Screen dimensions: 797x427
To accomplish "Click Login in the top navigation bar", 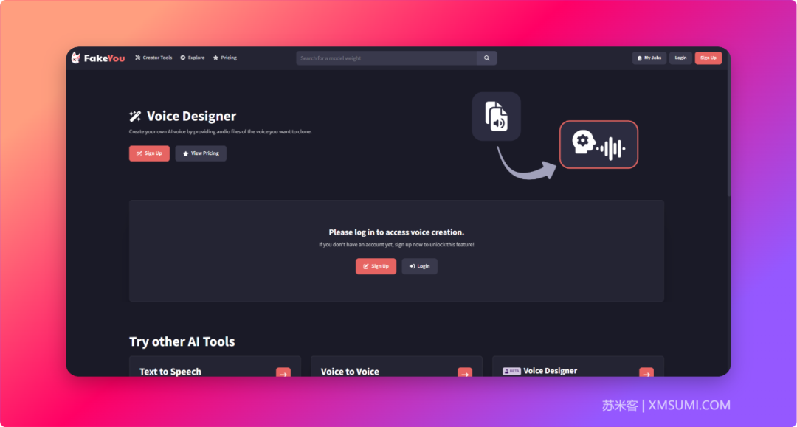I will (680, 58).
